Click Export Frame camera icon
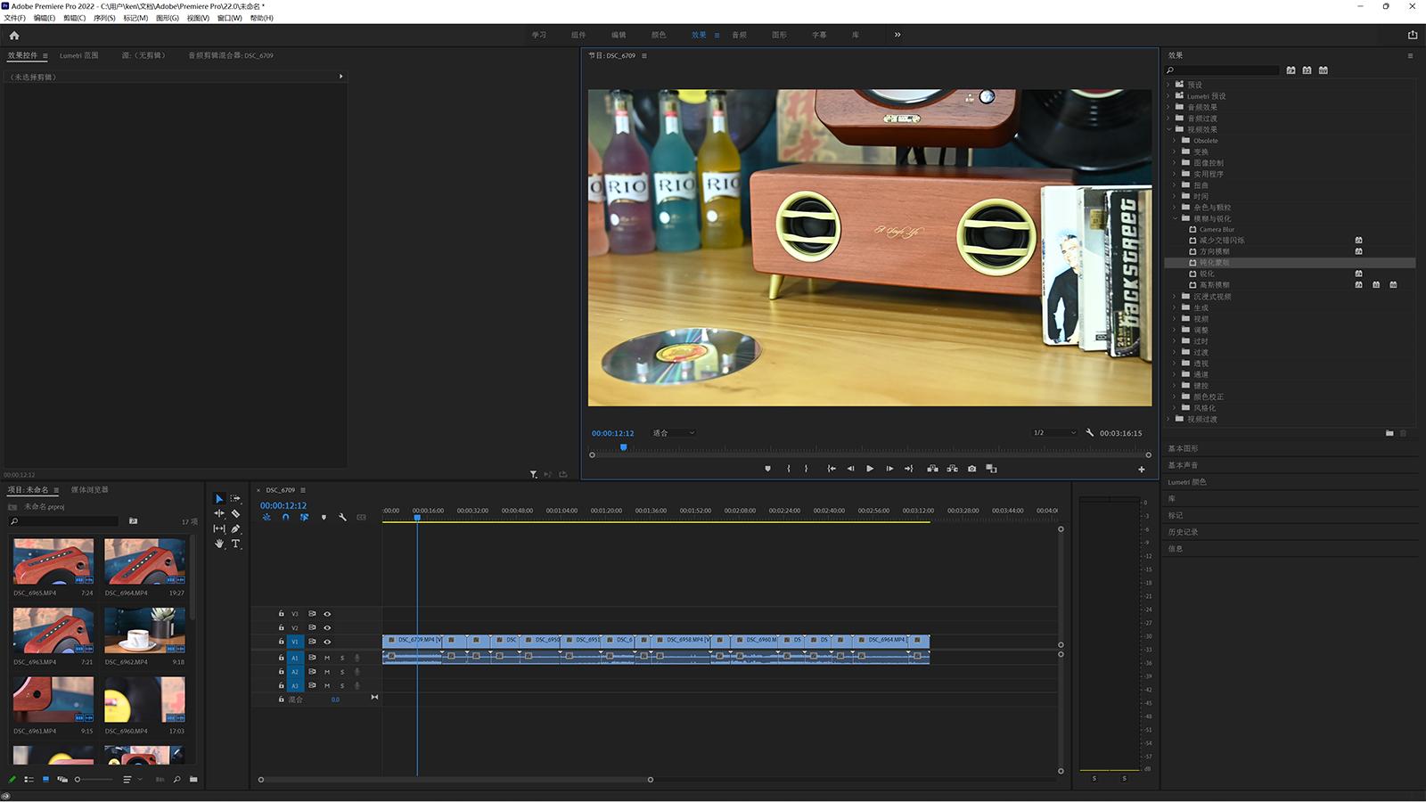The height and width of the screenshot is (802, 1426). (x=971, y=469)
